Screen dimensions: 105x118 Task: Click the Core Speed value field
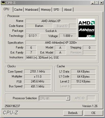click(x=37, y=72)
